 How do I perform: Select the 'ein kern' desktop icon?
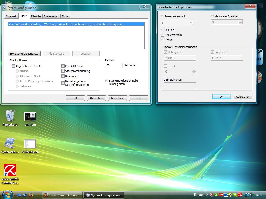coord(30,119)
